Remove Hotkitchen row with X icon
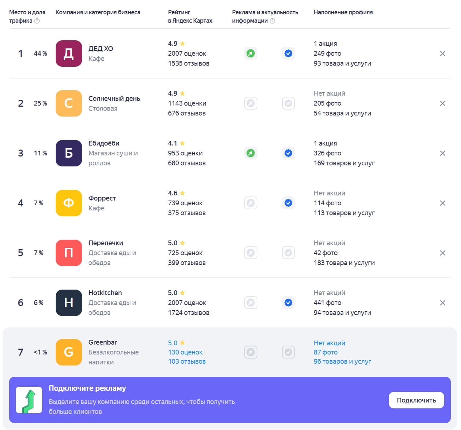 [x=443, y=303]
